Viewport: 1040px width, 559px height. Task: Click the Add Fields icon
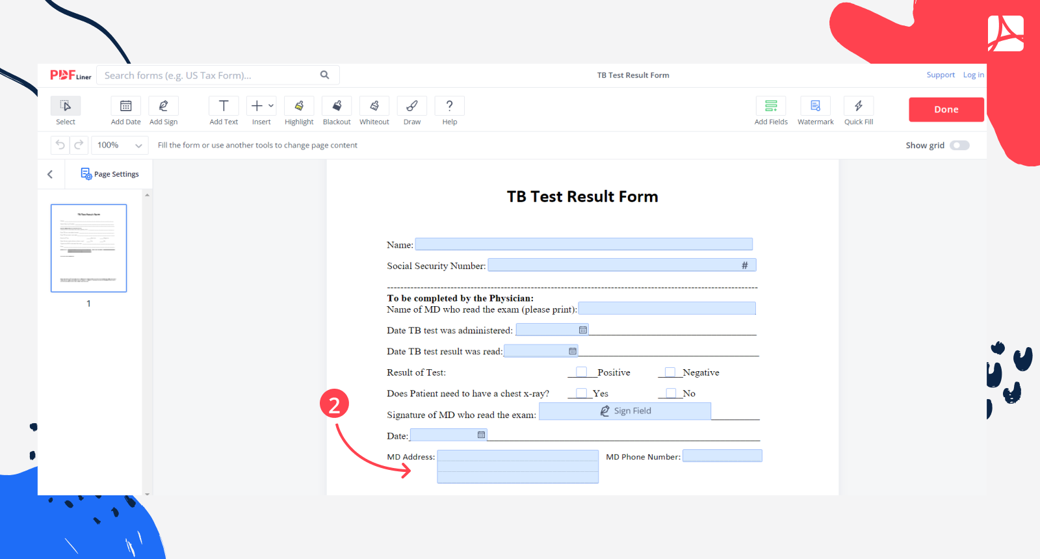pyautogui.click(x=771, y=107)
